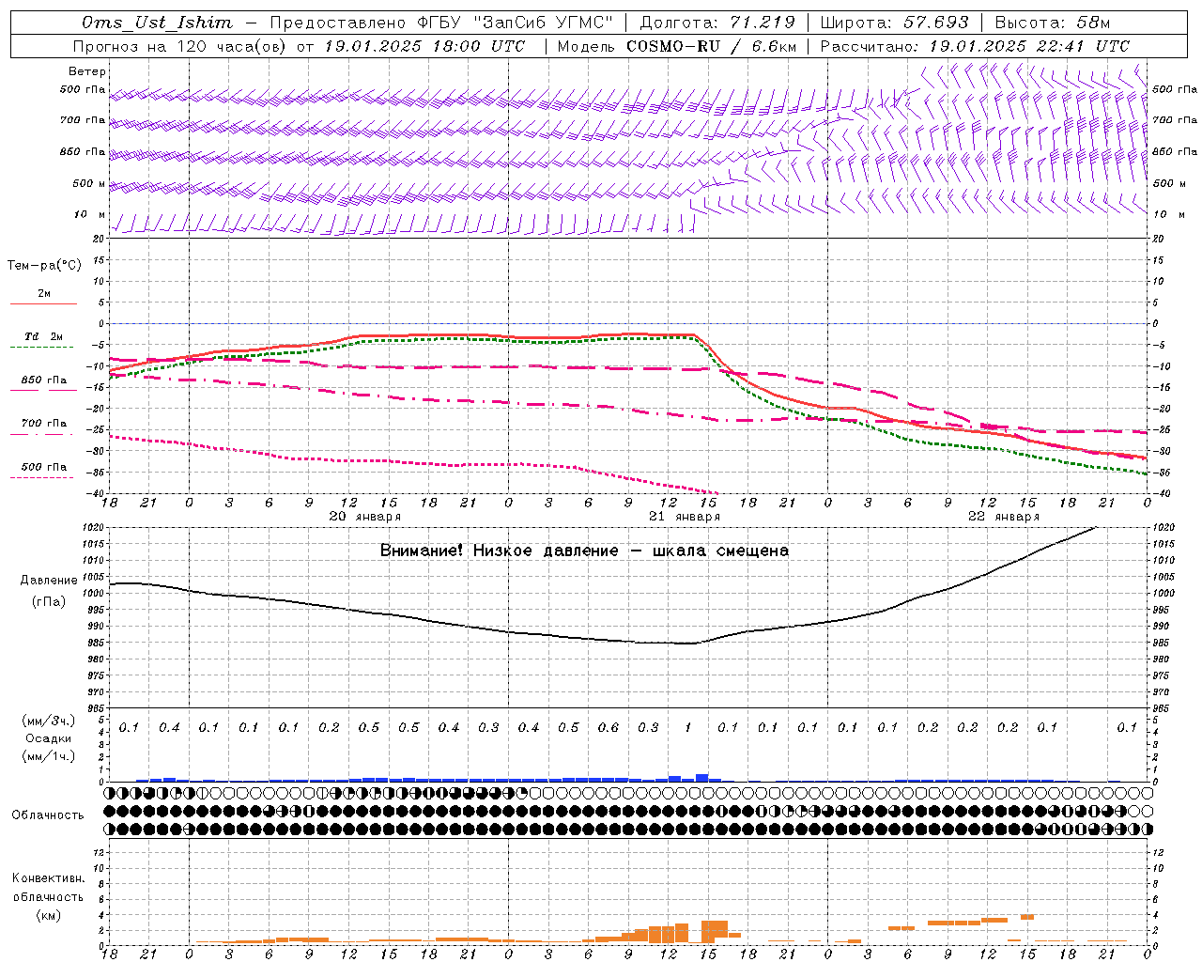
Task: Select the text Предоставлено ФГБУ "ЗапСиб УГМС"
Action: [441, 23]
